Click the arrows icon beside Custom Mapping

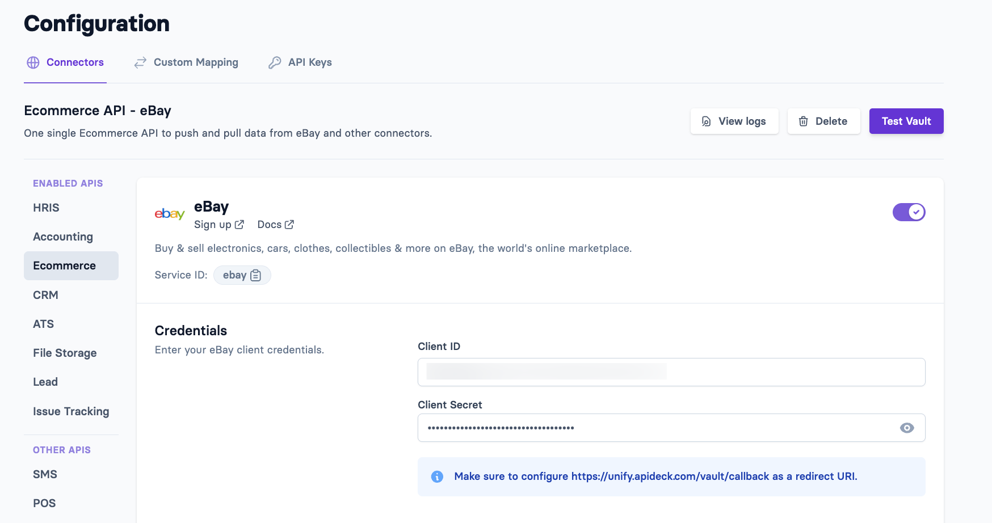(140, 62)
